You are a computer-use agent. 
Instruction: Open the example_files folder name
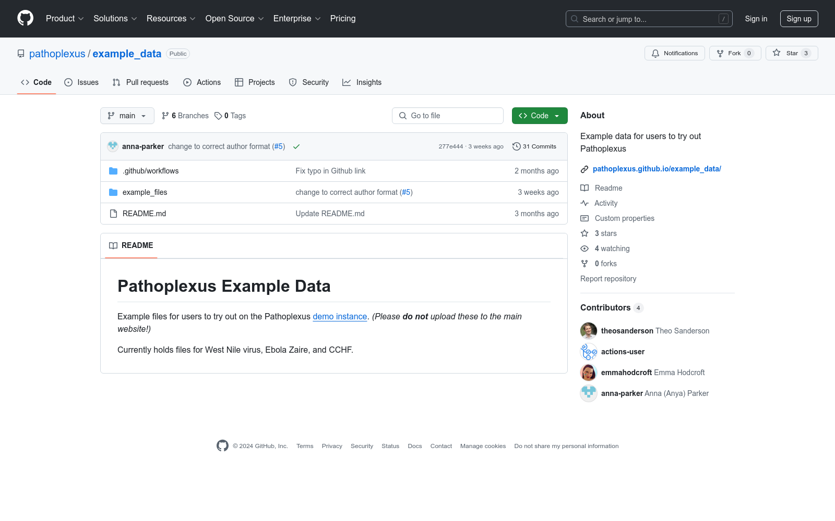(x=145, y=192)
